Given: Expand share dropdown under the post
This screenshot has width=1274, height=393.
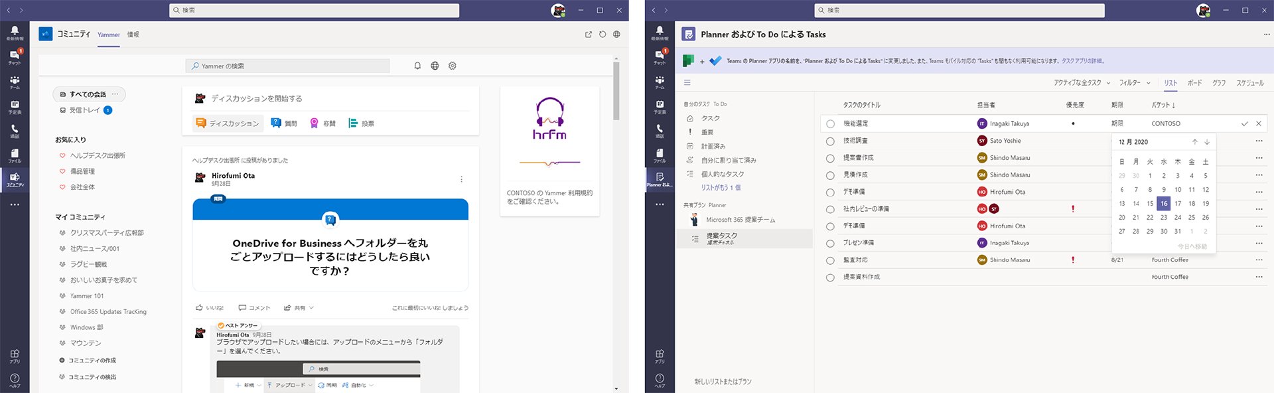Looking at the screenshot, I should pos(299,308).
